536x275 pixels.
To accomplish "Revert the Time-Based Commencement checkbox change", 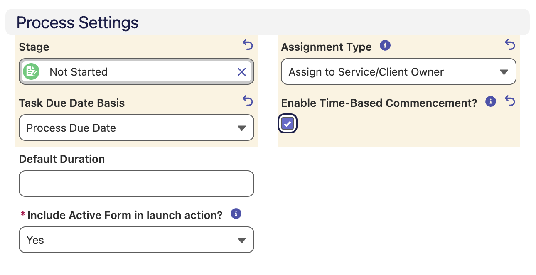I will 510,101.
